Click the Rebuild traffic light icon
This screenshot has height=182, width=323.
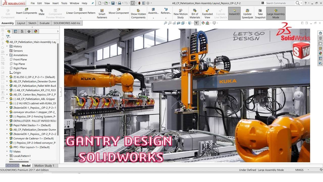tap(139, 3)
